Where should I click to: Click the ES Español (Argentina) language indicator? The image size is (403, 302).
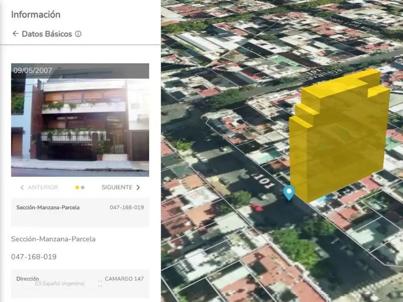coord(60,283)
